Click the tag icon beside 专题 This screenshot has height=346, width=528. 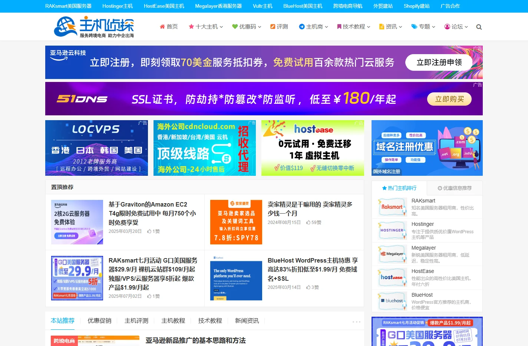414,27
